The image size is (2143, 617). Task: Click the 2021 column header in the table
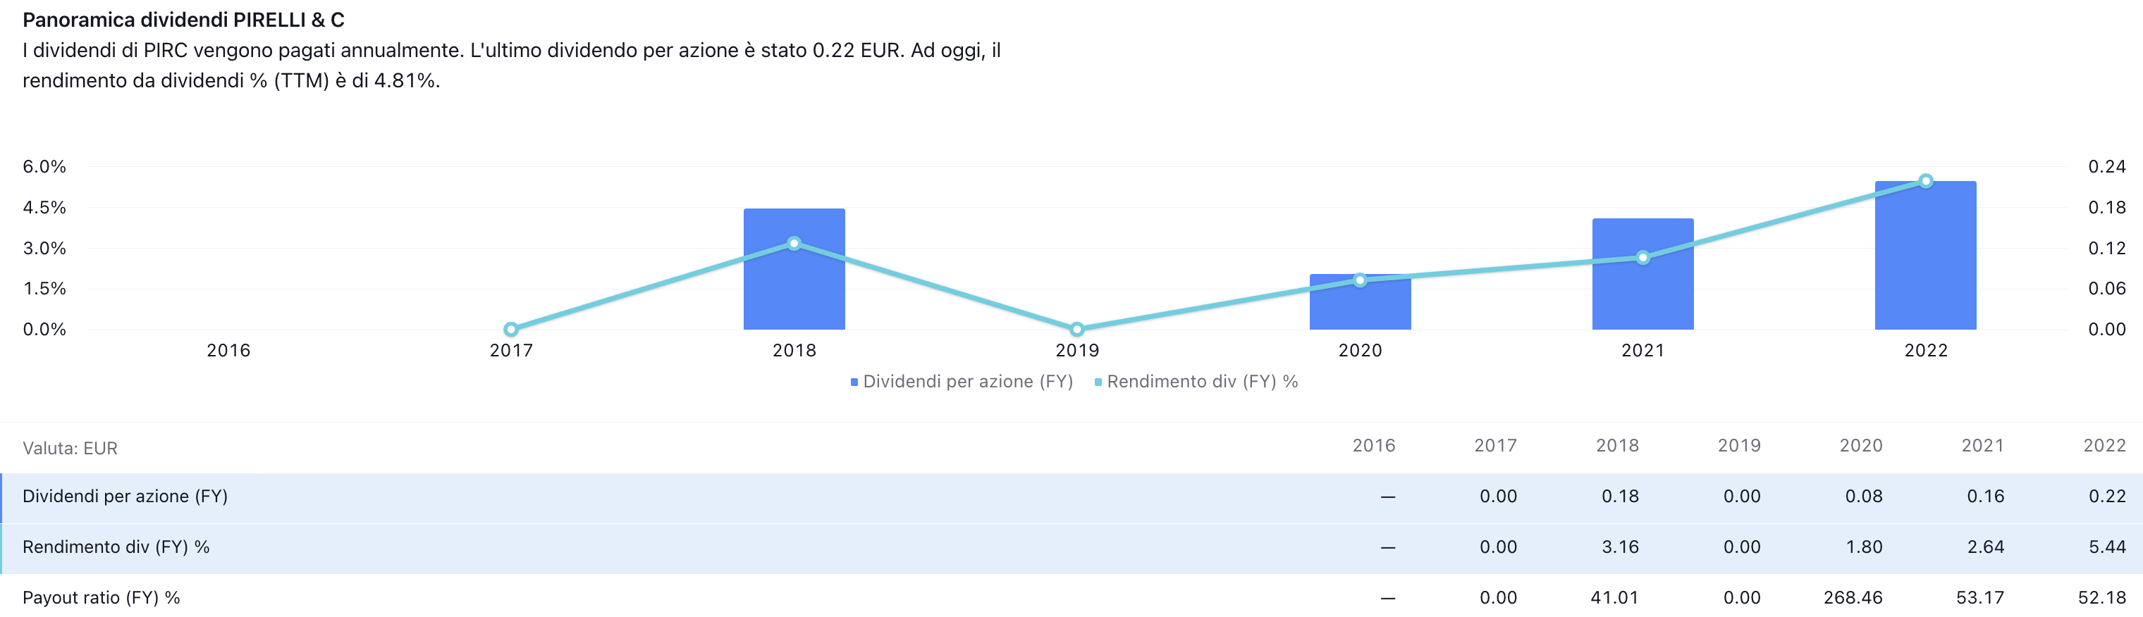point(1983,446)
